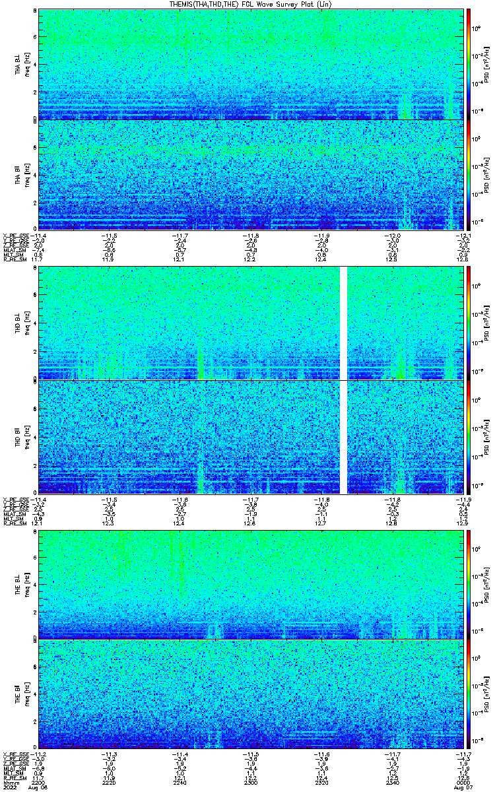Click the 2200 time tick label

pyautogui.click(x=38, y=783)
